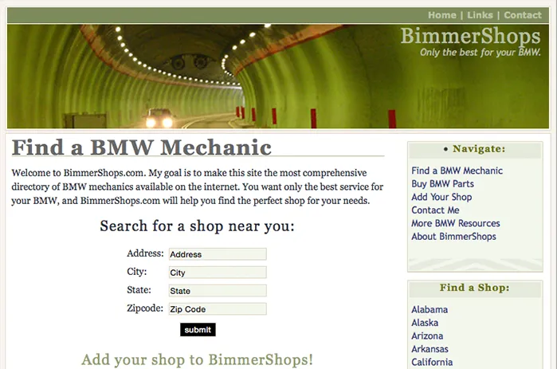Focus the State input field

pyautogui.click(x=218, y=291)
